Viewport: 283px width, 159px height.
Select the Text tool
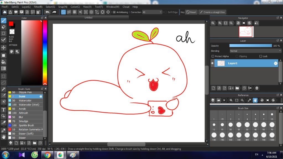pos(3,110)
